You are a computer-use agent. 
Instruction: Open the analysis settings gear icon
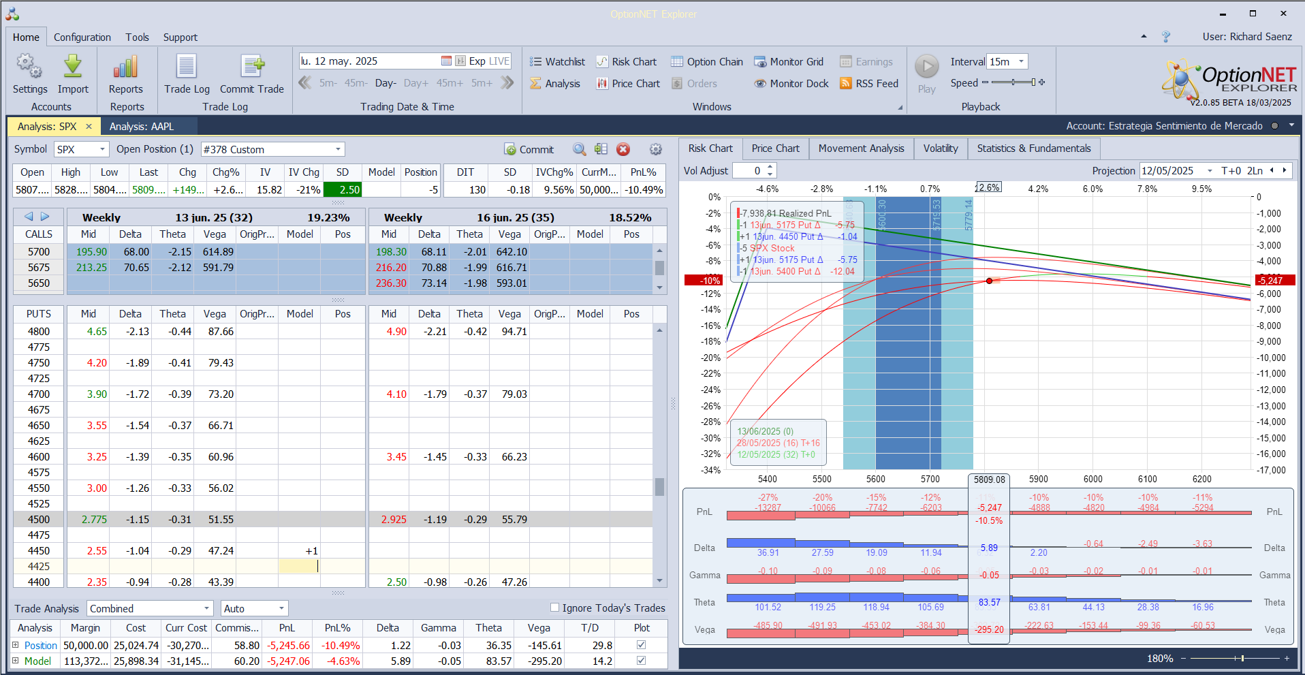pyautogui.click(x=655, y=149)
